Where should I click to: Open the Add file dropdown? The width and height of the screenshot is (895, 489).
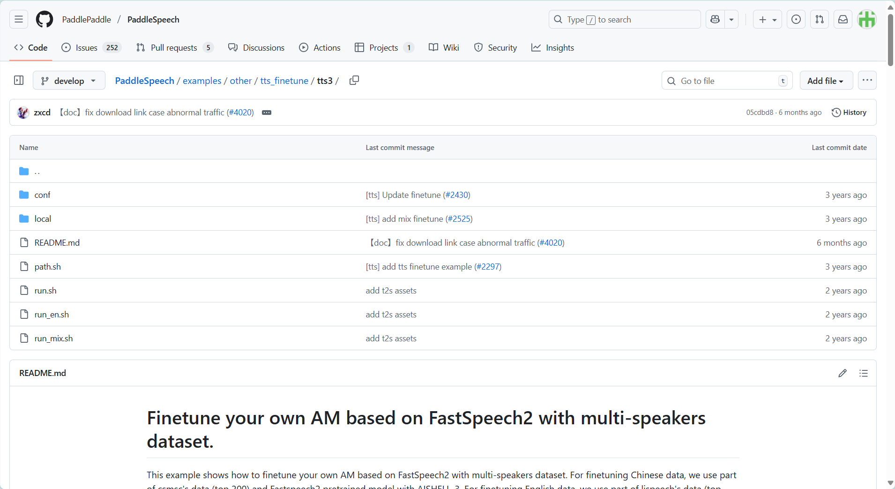click(x=826, y=81)
